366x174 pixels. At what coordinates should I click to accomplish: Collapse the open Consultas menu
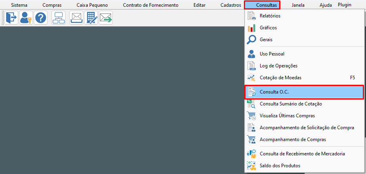[262, 5]
